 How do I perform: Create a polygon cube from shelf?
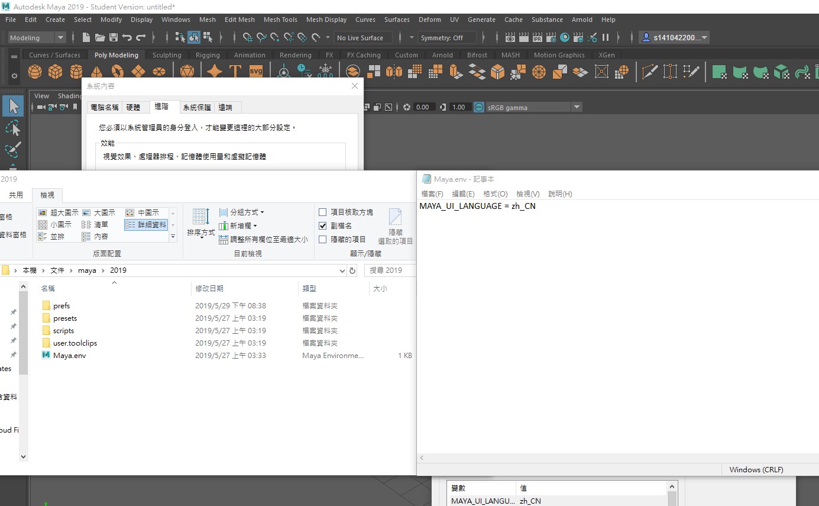point(55,72)
